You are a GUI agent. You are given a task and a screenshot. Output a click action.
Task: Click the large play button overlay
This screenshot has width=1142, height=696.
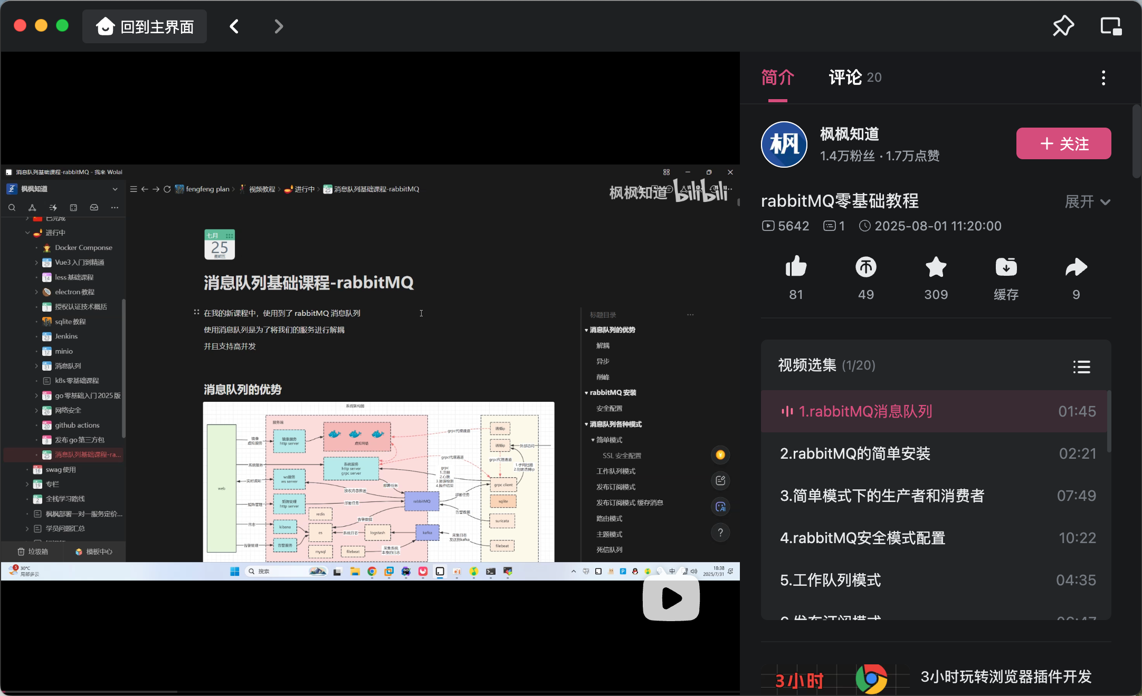point(671,598)
